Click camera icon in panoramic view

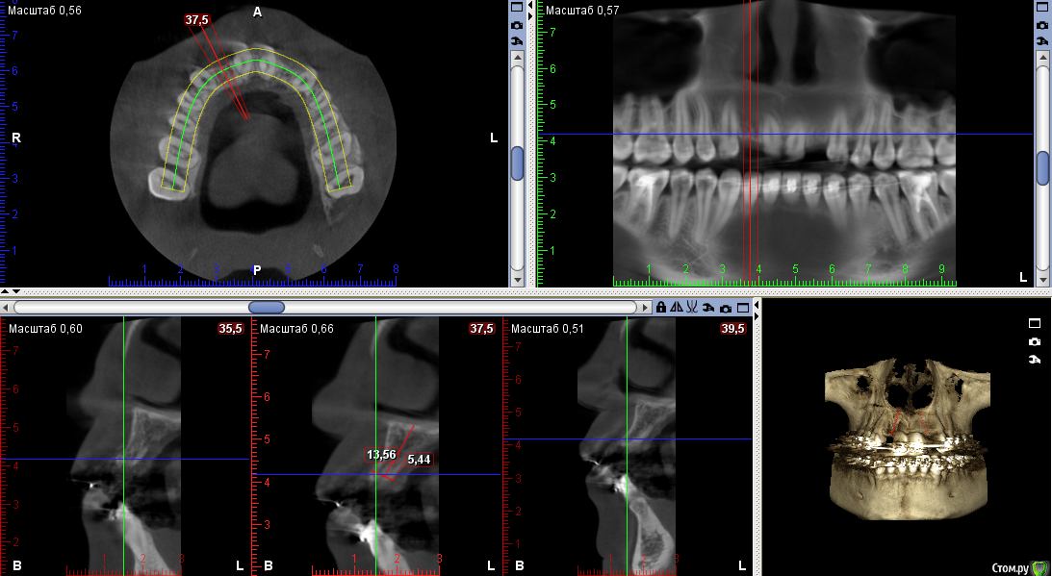(x=1042, y=24)
